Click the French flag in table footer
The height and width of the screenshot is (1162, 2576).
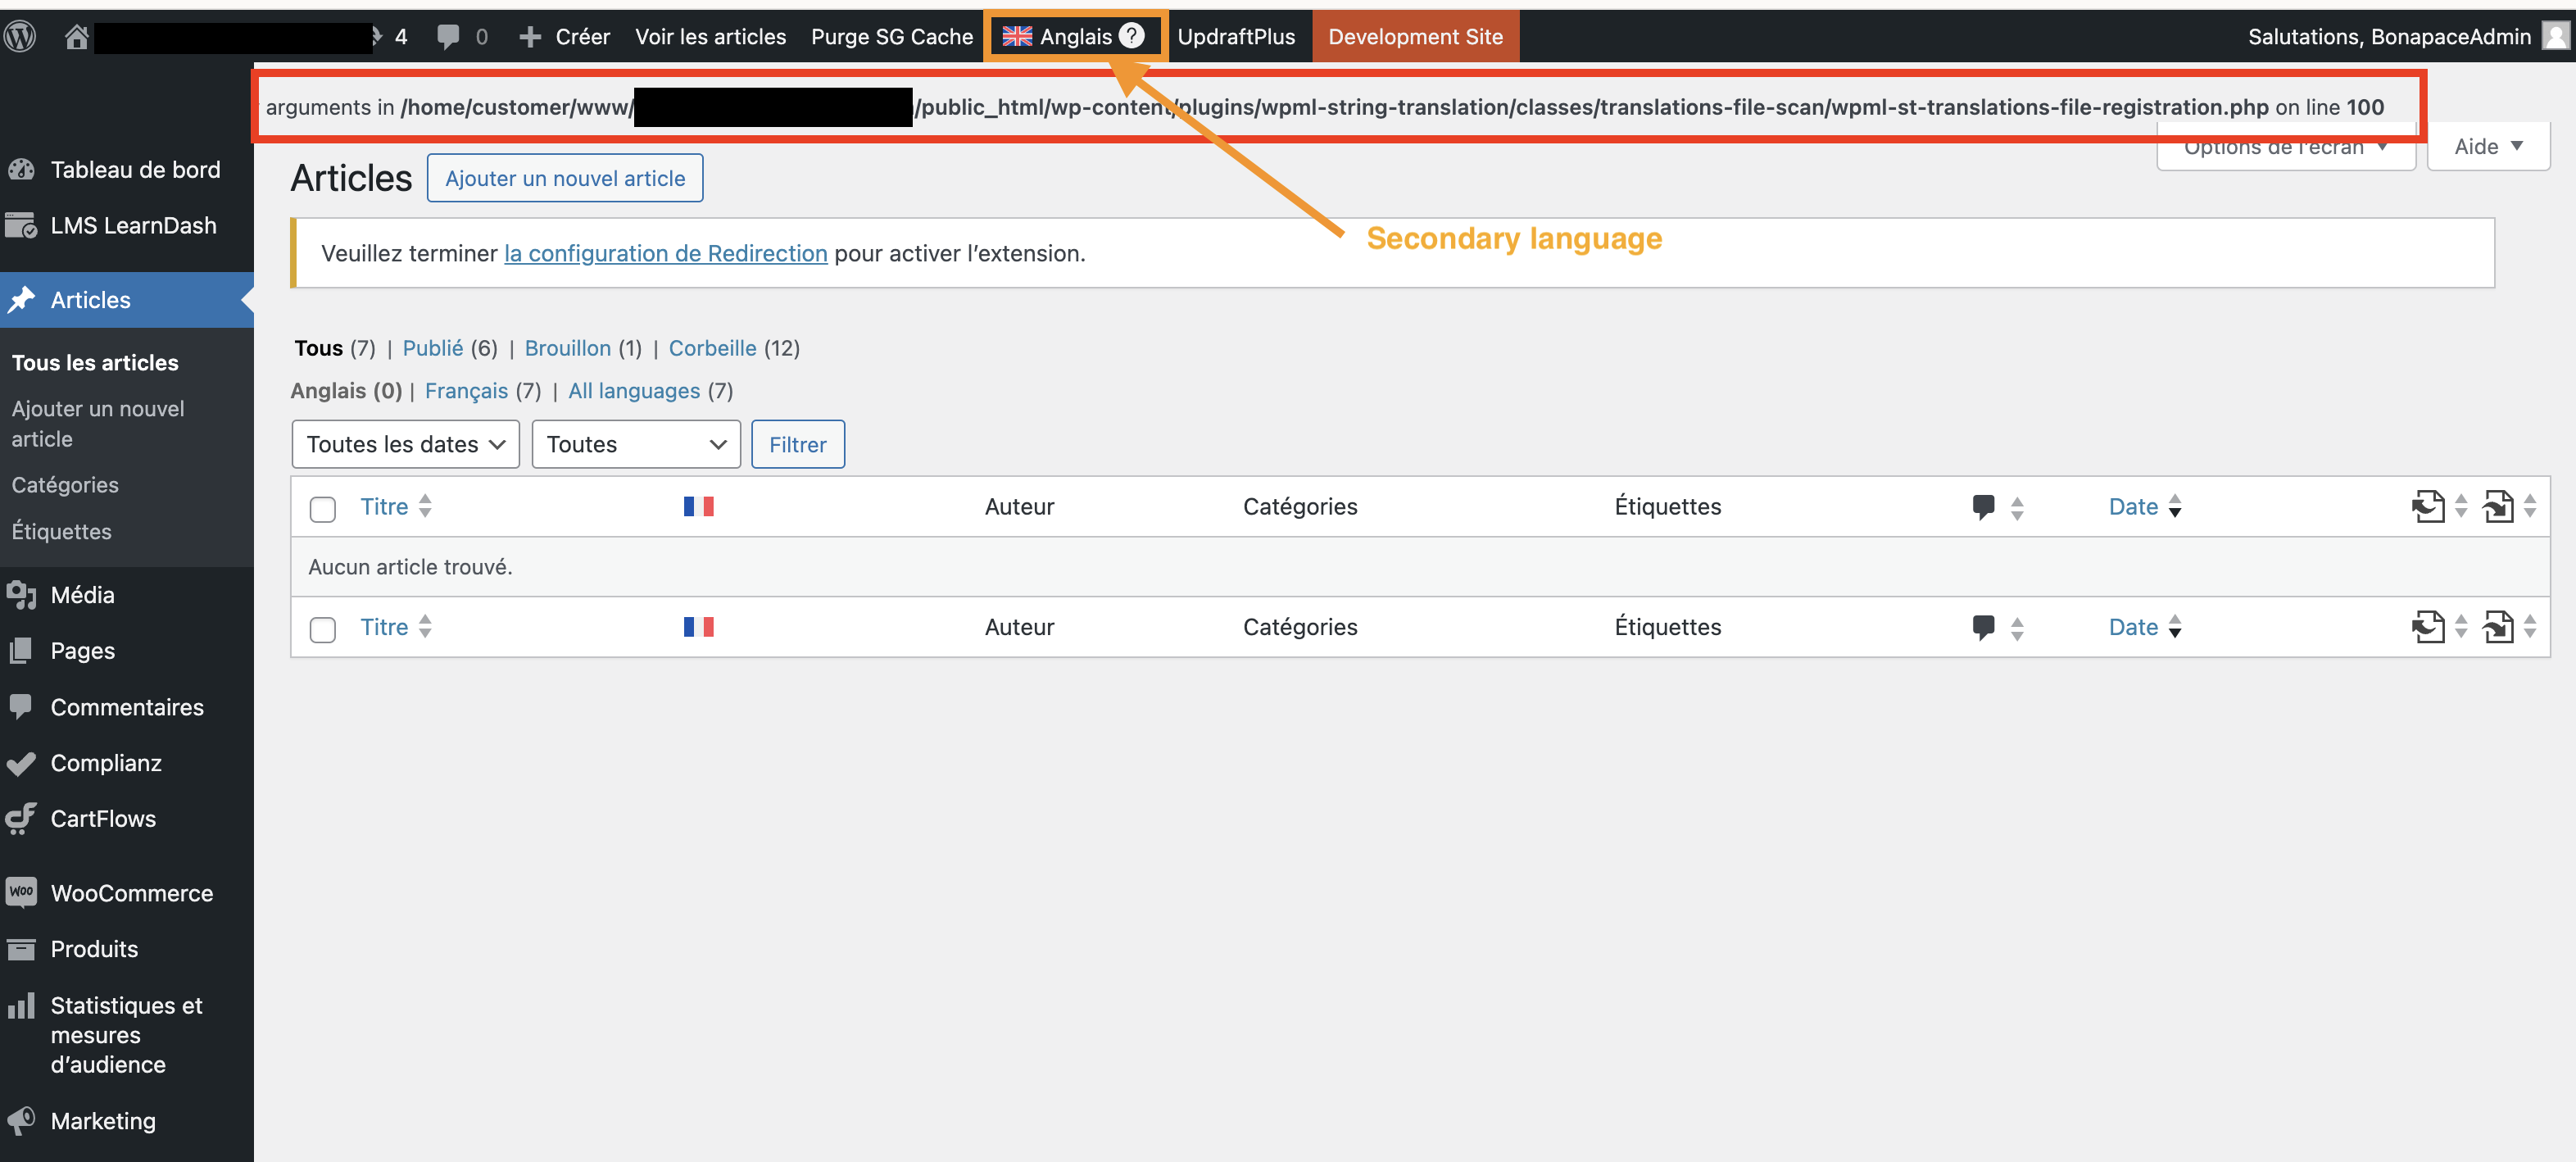pyautogui.click(x=699, y=627)
